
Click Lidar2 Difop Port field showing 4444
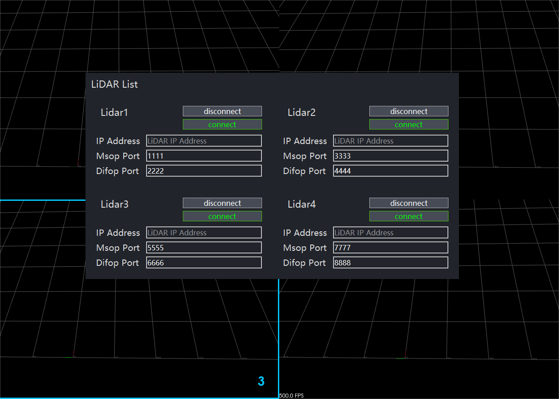pos(390,171)
